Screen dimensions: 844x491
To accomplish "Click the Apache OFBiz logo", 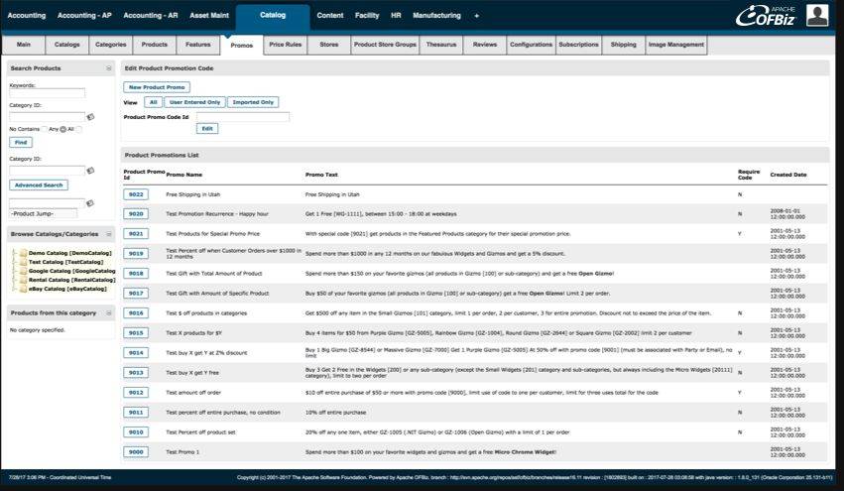I will [766, 16].
